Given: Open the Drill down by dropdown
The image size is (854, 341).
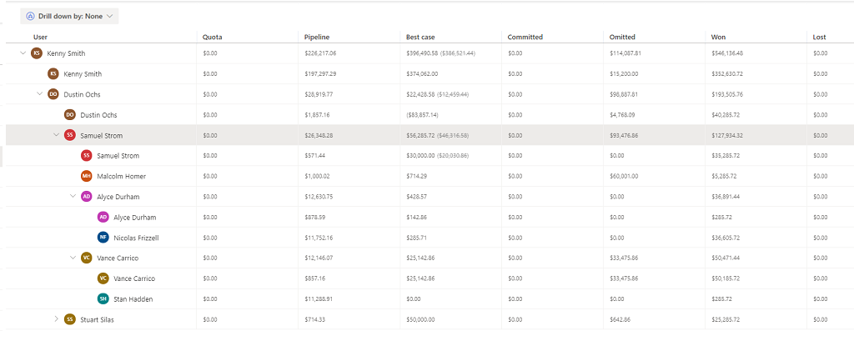Looking at the screenshot, I should click(71, 16).
